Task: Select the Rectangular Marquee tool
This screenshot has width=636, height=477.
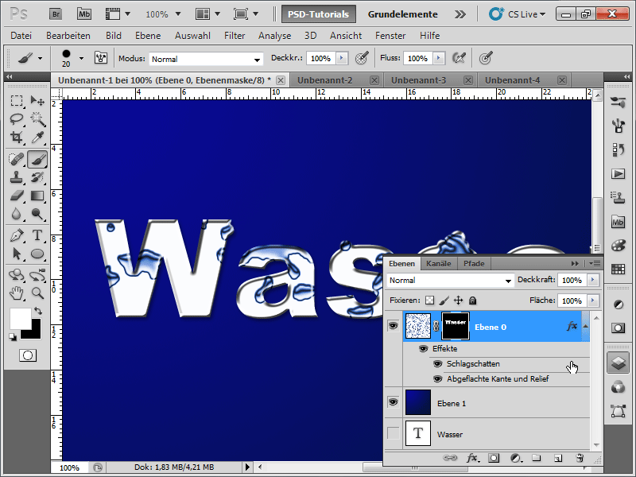Action: (17, 100)
